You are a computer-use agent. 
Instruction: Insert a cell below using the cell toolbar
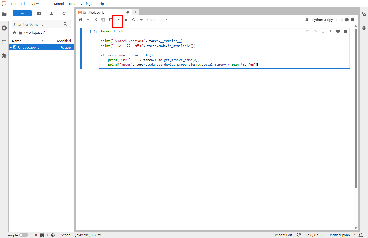point(338,32)
